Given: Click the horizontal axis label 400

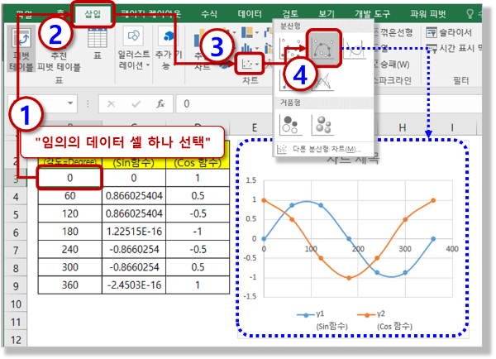Looking at the screenshot, I should 452,249.
